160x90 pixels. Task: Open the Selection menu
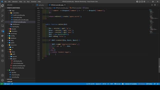pos(15,2)
